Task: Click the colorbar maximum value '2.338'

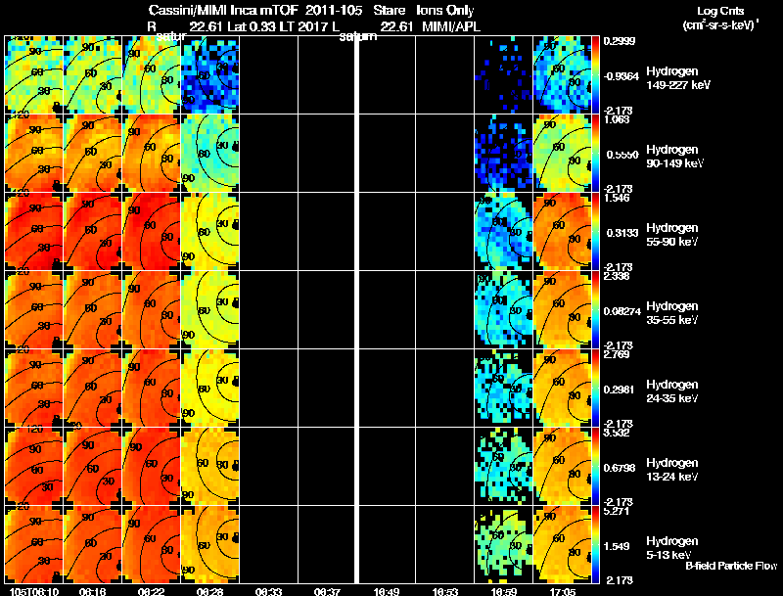Action: point(617,277)
